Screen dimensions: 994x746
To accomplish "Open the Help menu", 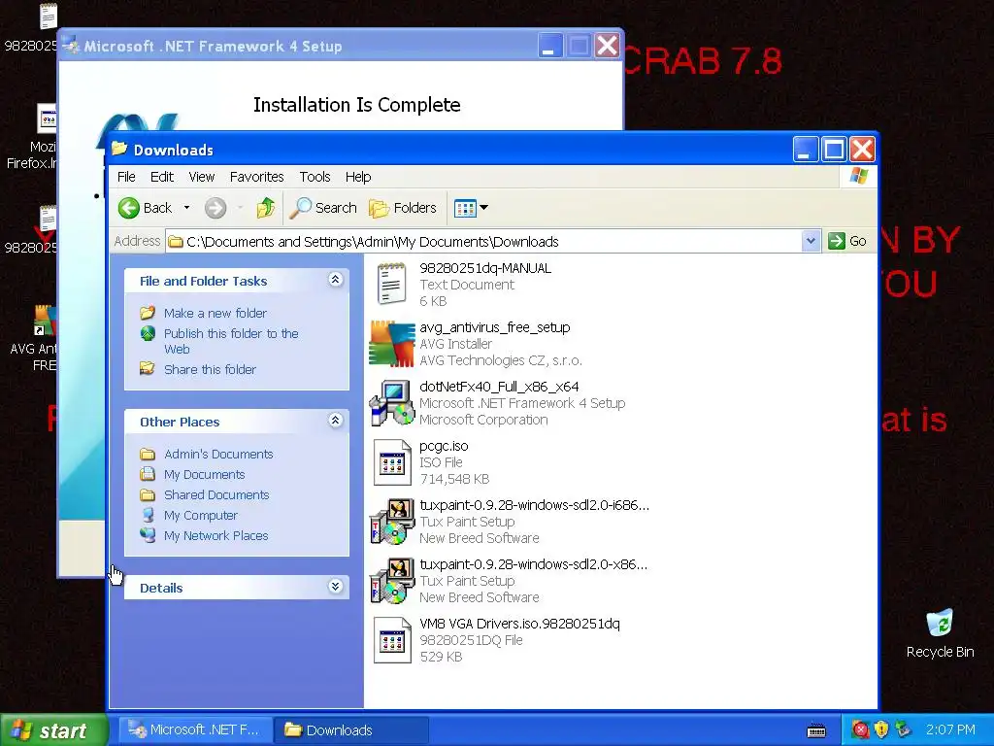I will coord(358,177).
